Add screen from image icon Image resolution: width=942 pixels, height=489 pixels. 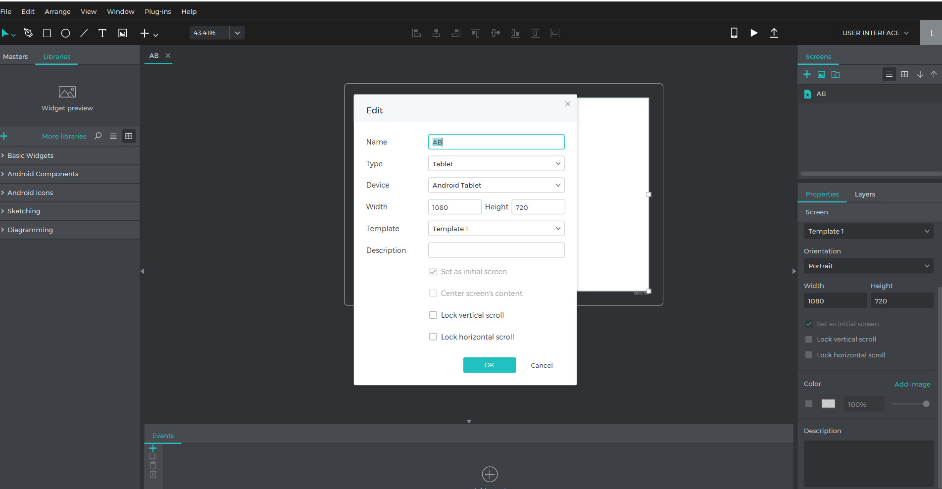point(821,74)
